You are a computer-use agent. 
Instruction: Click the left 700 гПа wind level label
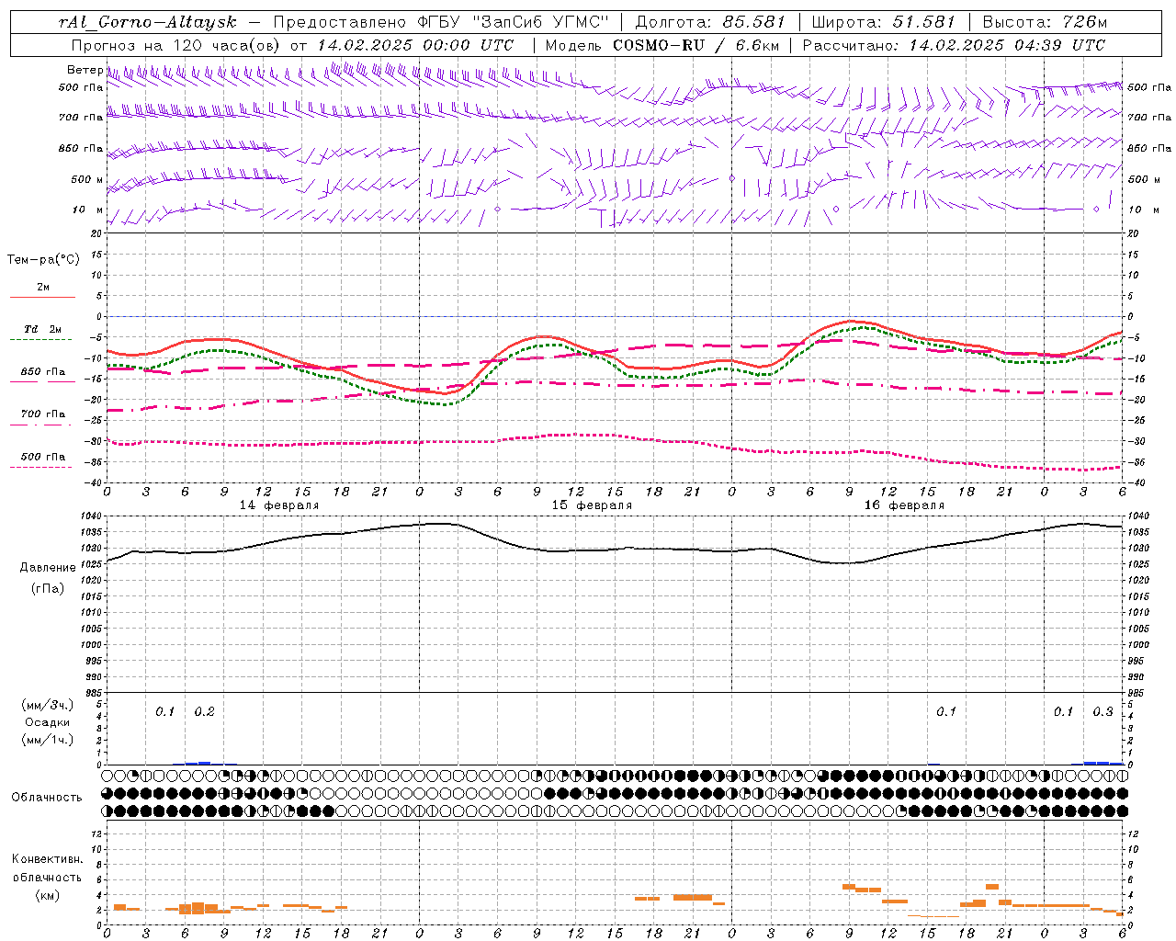tap(81, 118)
